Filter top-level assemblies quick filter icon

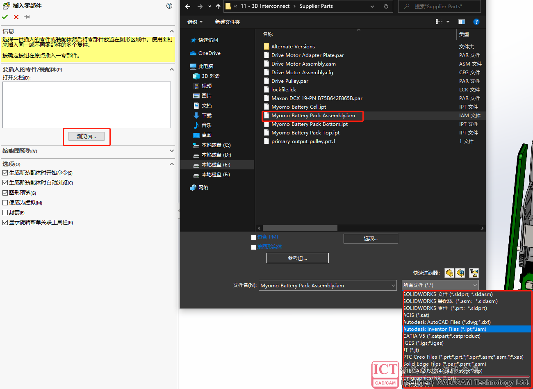[x=474, y=273]
